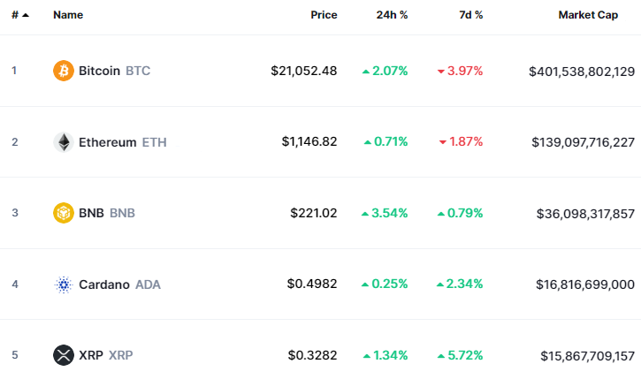Click Bitcoin price $21,052.48
The width and height of the screenshot is (641, 379).
304,71
